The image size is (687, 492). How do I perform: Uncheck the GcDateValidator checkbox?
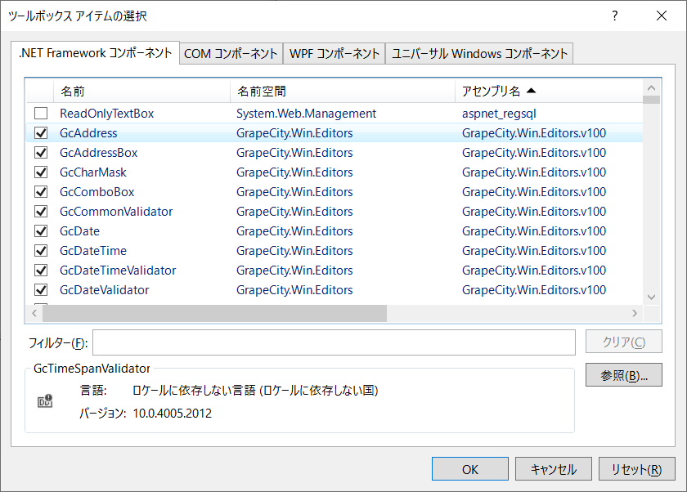[41, 290]
